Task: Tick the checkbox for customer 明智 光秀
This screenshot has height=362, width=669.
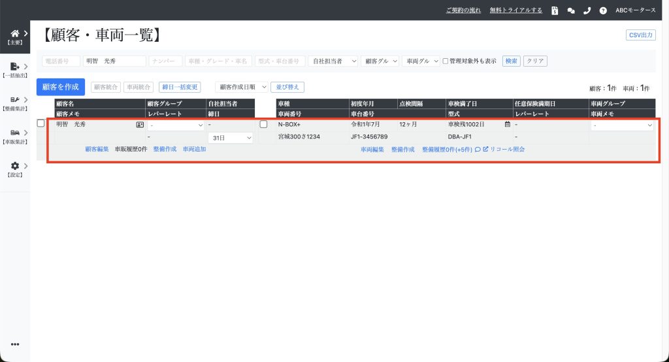Action: 41,123
